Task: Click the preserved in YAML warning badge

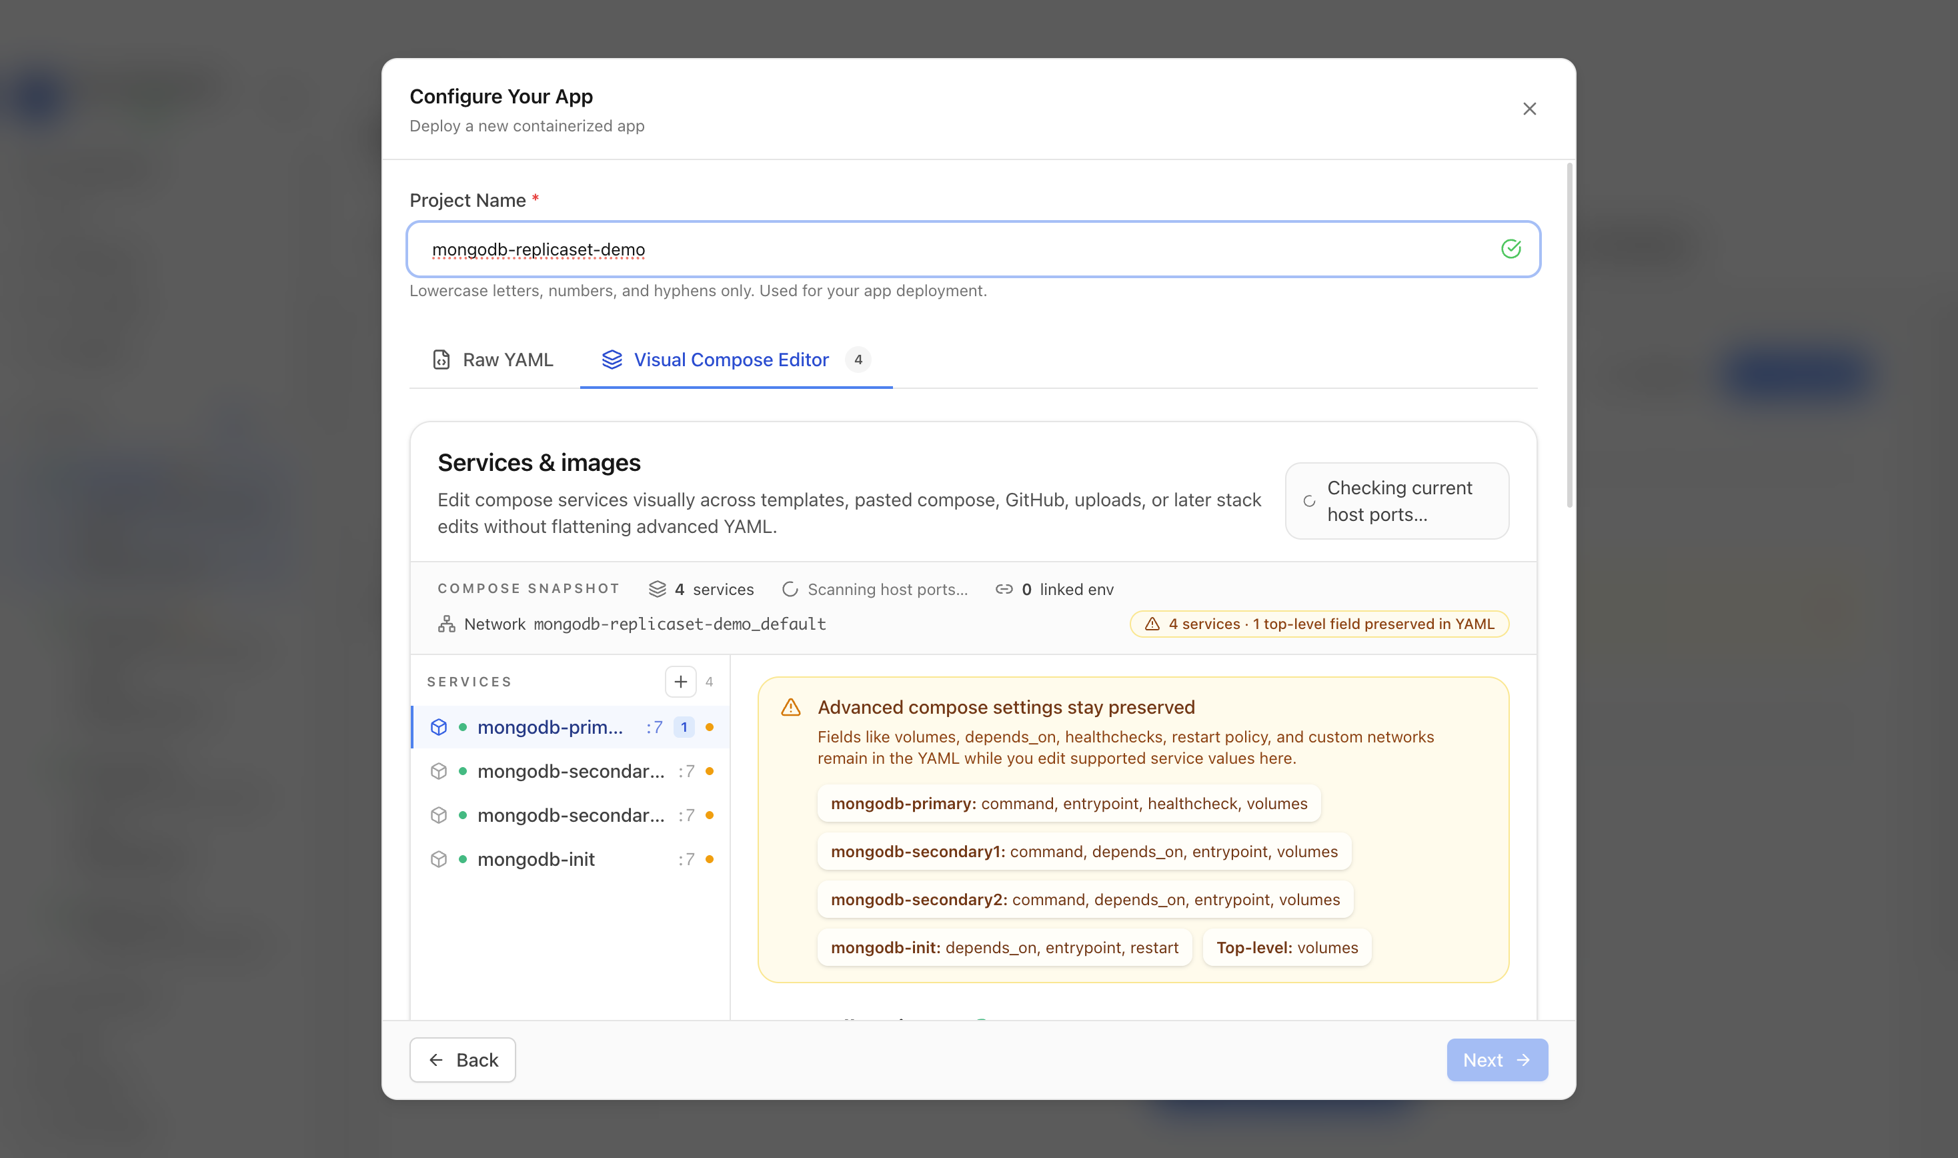Action: click(x=1319, y=624)
